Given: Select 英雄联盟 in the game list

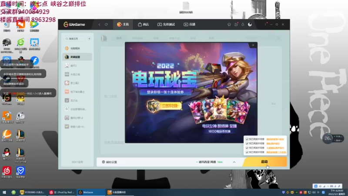Looking at the screenshot, I should point(77,57).
